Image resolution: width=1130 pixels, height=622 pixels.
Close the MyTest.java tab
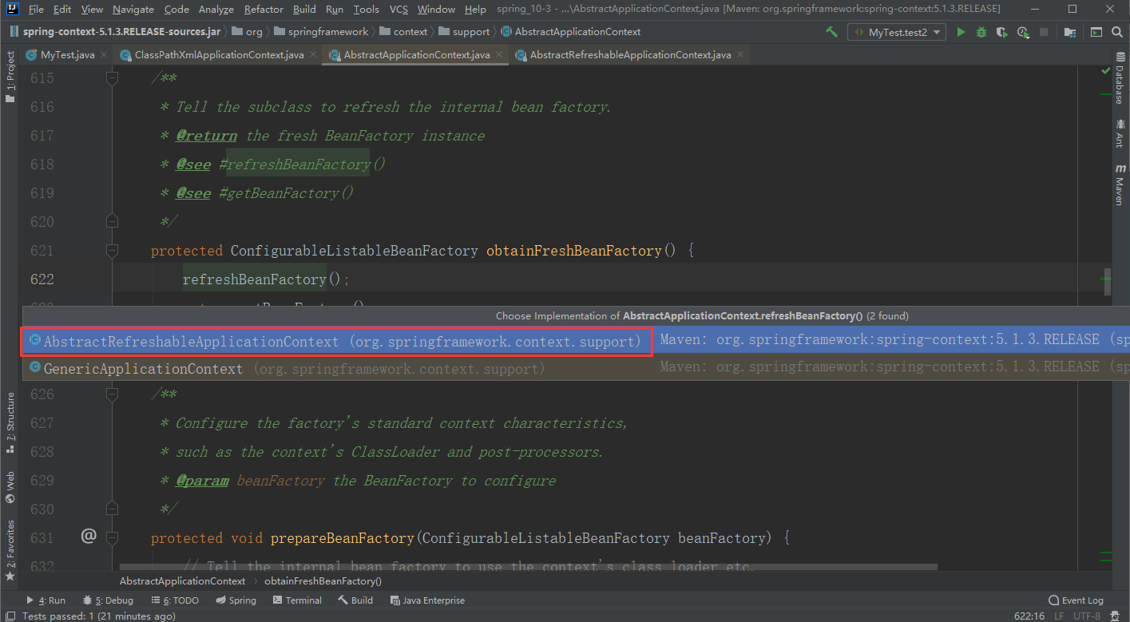tap(105, 55)
